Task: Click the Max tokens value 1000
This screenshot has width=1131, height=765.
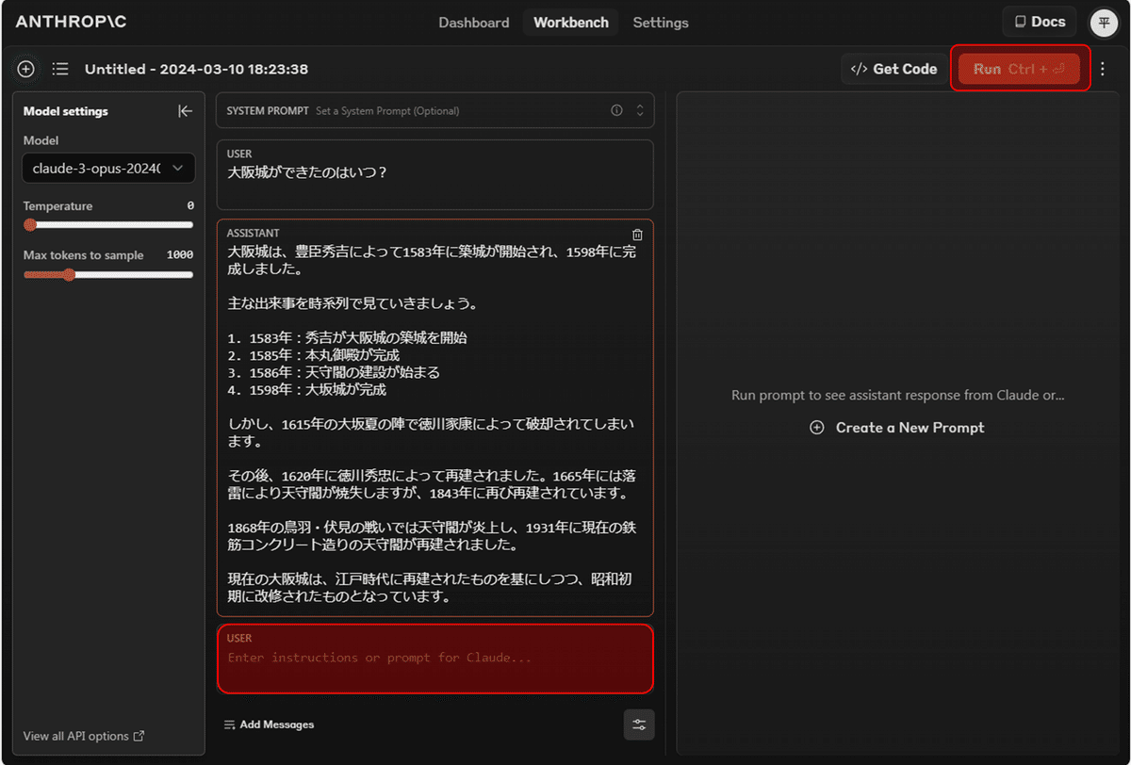Action: [x=180, y=255]
